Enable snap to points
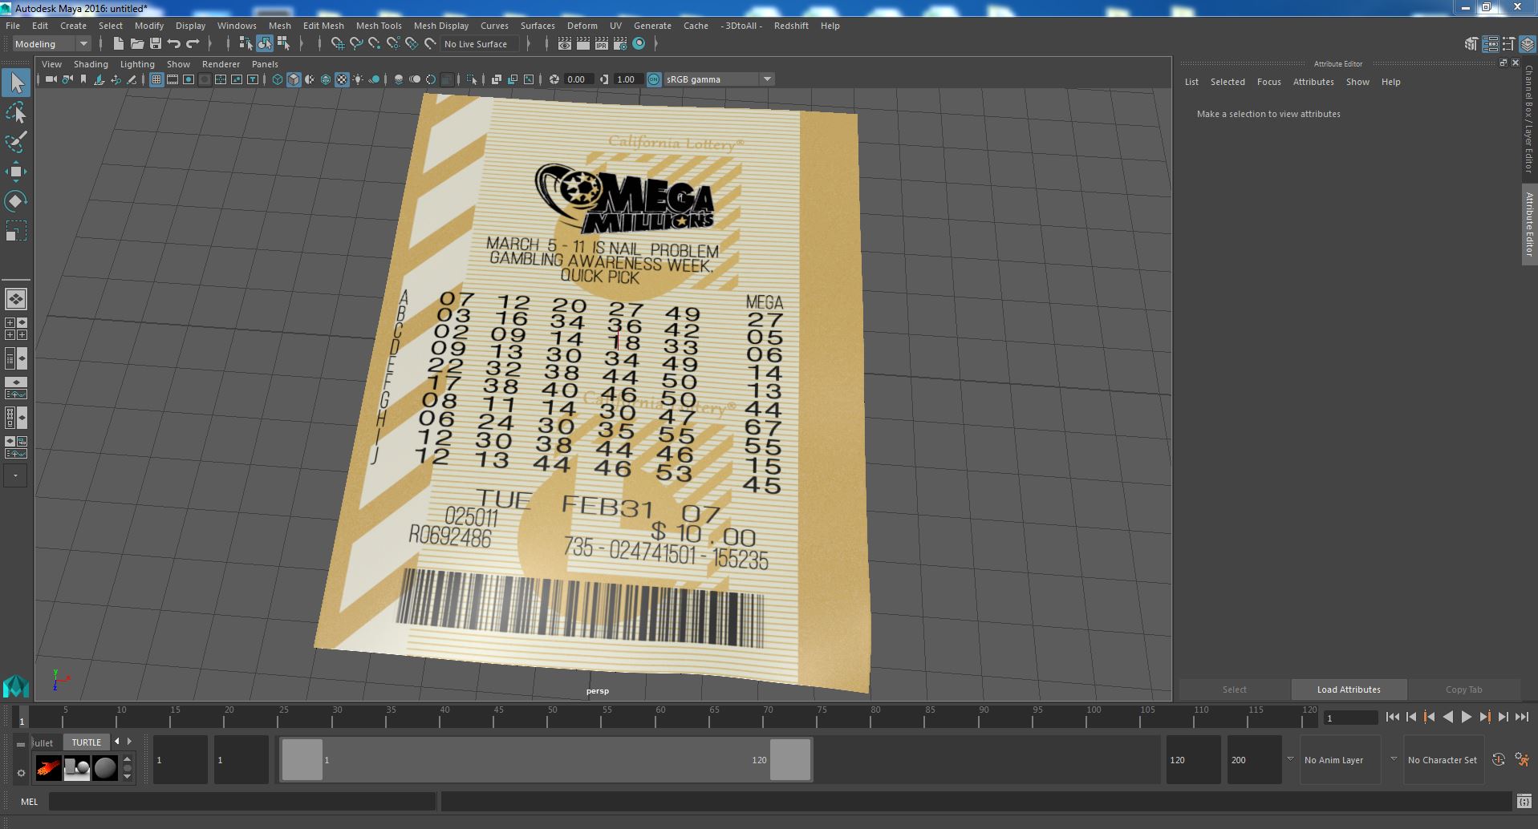1538x829 pixels. [x=374, y=44]
